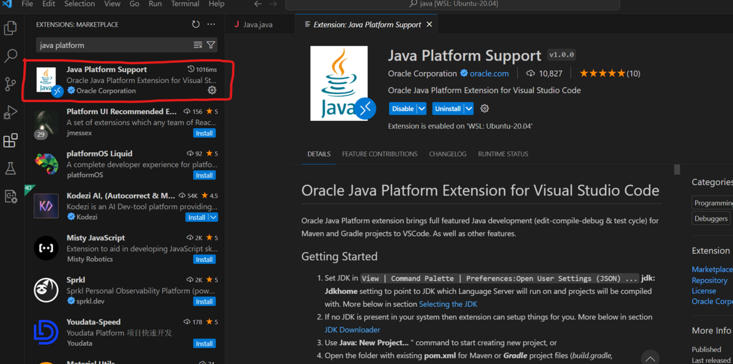Viewport: 733px width, 364px height.
Task: Open the Selection menu
Action: 79,4
